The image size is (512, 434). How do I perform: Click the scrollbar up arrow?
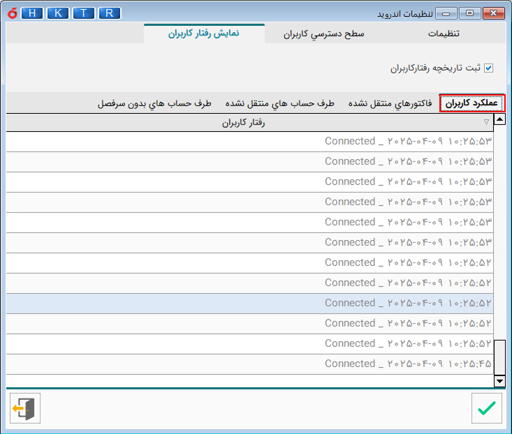499,120
